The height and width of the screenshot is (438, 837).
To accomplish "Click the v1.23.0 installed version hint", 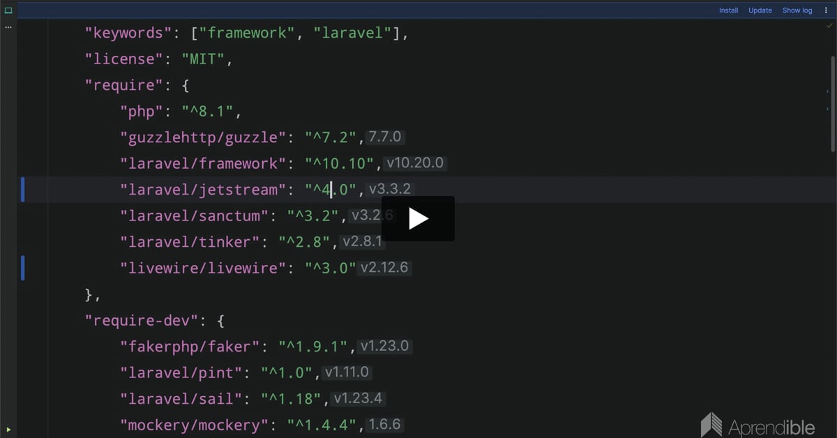I will [385, 346].
